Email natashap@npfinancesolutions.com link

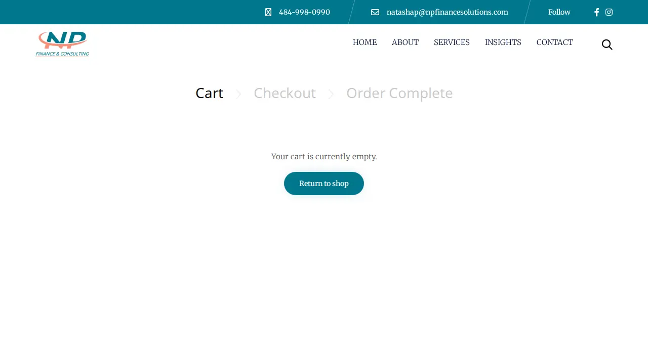[x=448, y=12]
